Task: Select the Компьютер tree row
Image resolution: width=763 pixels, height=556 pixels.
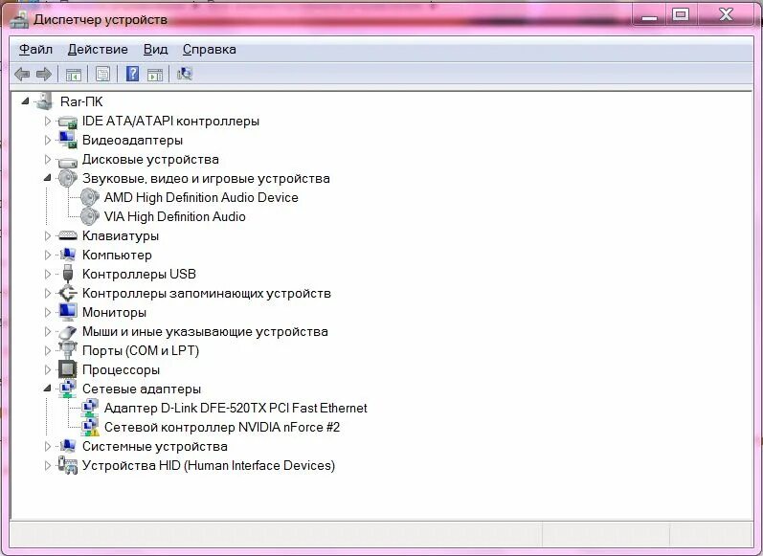Action: click(x=117, y=255)
